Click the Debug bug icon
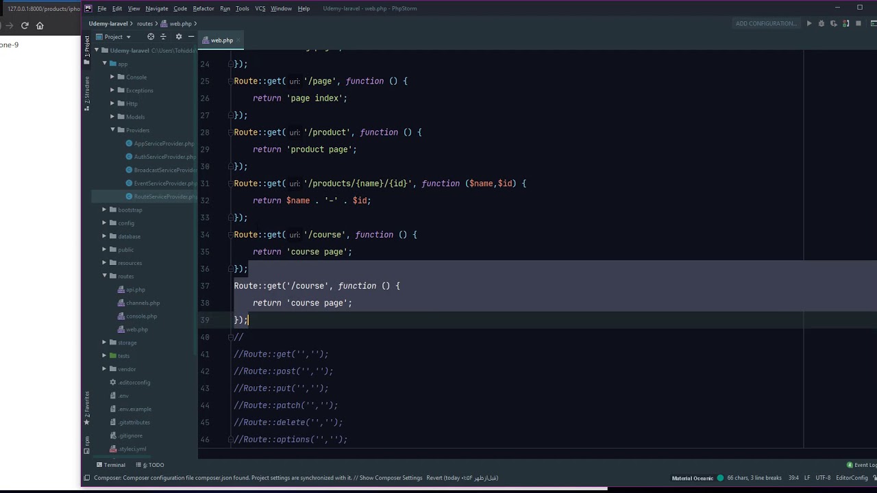Viewport: 877px width, 493px height. click(821, 23)
